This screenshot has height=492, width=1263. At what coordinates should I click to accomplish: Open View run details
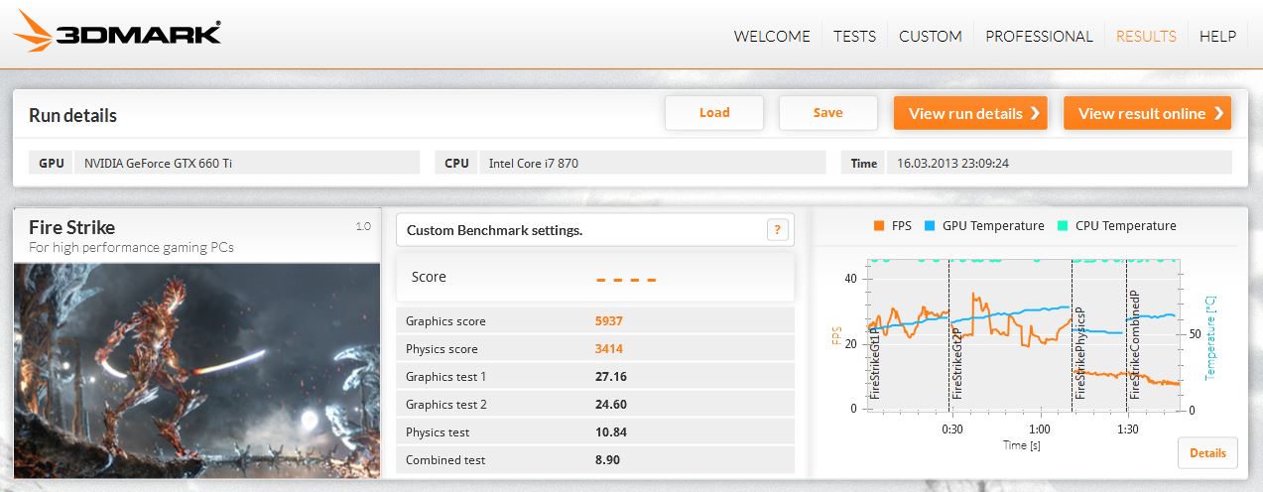coord(972,113)
